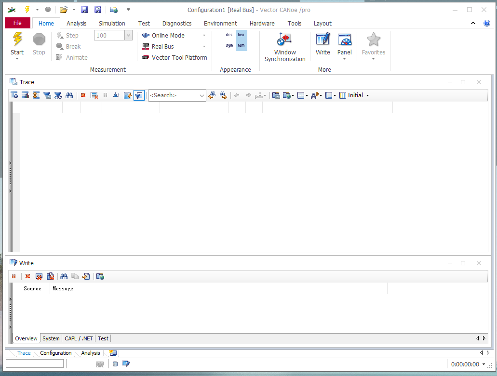Screen dimensions: 497x376
Task: Open the Layout ribbon tab
Action: point(322,24)
